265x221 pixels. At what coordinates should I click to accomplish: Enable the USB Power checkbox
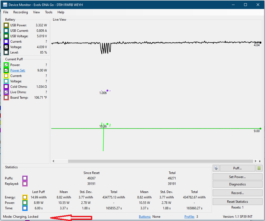pyautogui.click(x=6, y=25)
